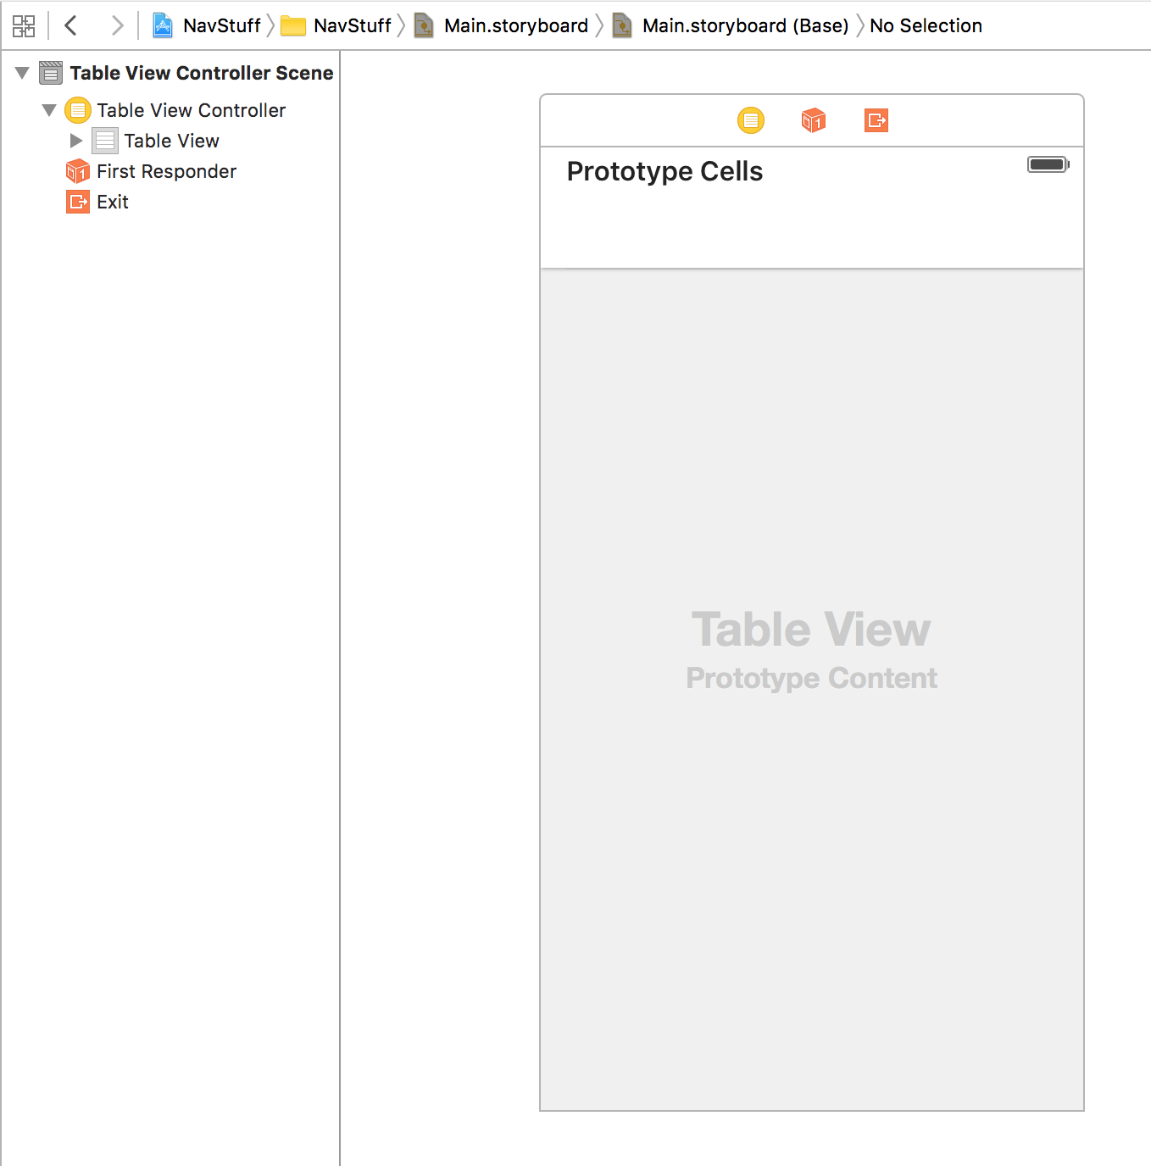
Task: Click the Exit icon in the document outline
Action: pos(77,202)
